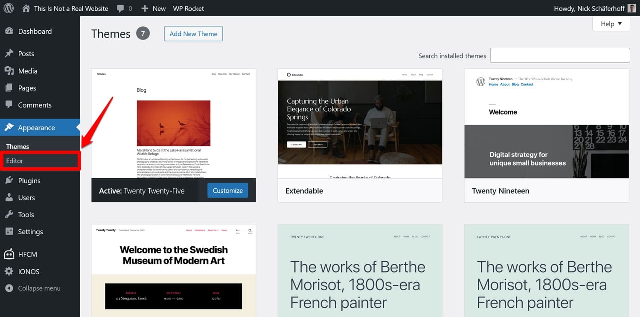Click the Appearance paintbrush icon
This screenshot has width=640, height=317.
point(9,128)
